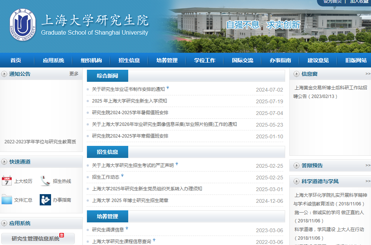
Task: Expand 科学道德与学风 with the >> arrows
Action: (368, 181)
